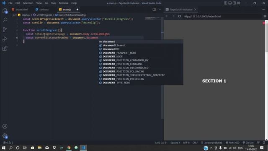The height and width of the screenshot is (151, 268).
Task: Open the Manage gear icon
Action: (5, 136)
